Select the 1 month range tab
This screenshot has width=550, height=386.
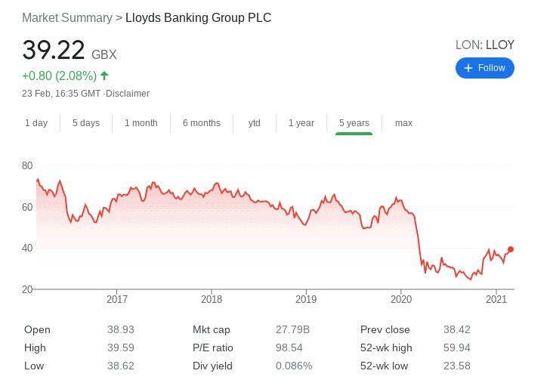pyautogui.click(x=141, y=123)
